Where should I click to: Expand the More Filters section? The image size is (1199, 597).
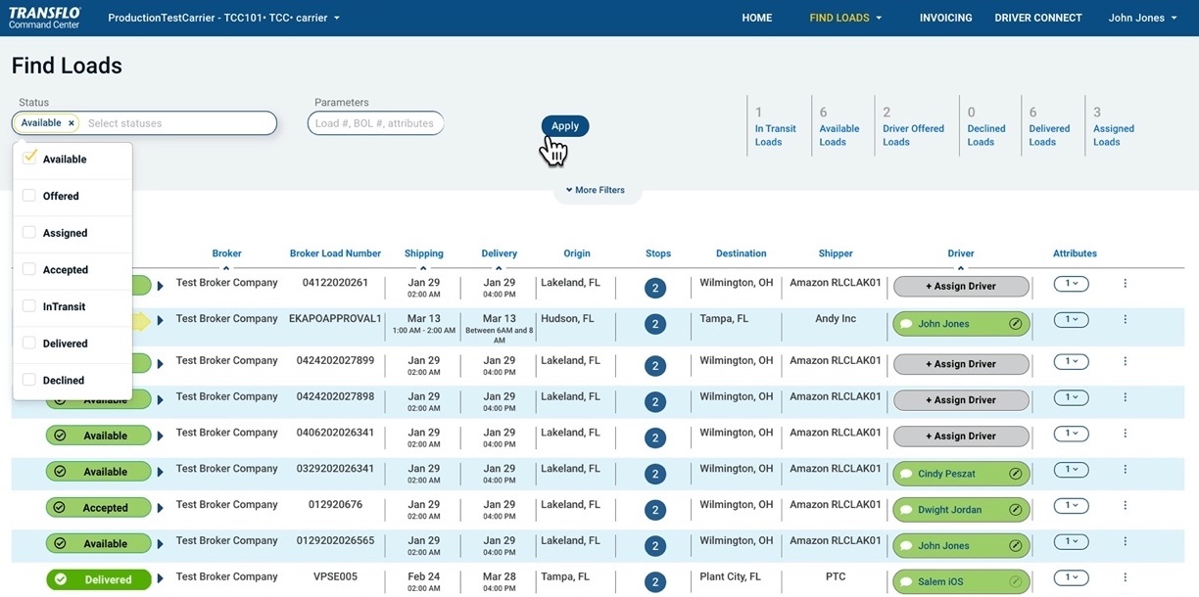[597, 190]
